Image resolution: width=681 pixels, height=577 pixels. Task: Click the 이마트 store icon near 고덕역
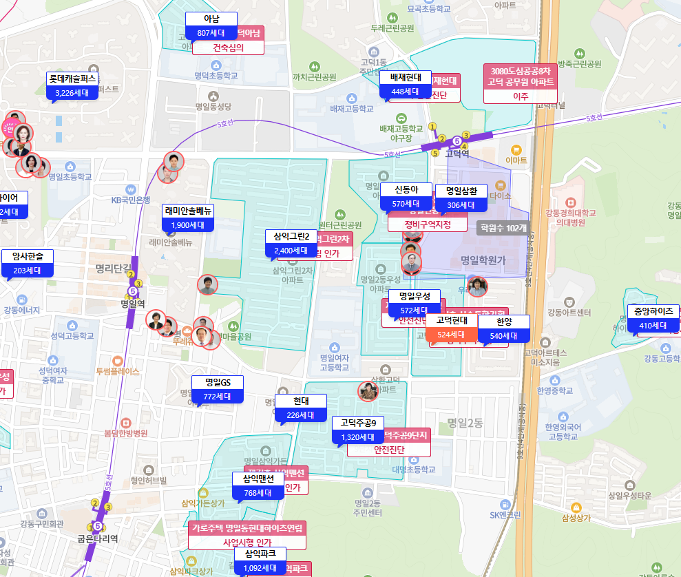516,149
